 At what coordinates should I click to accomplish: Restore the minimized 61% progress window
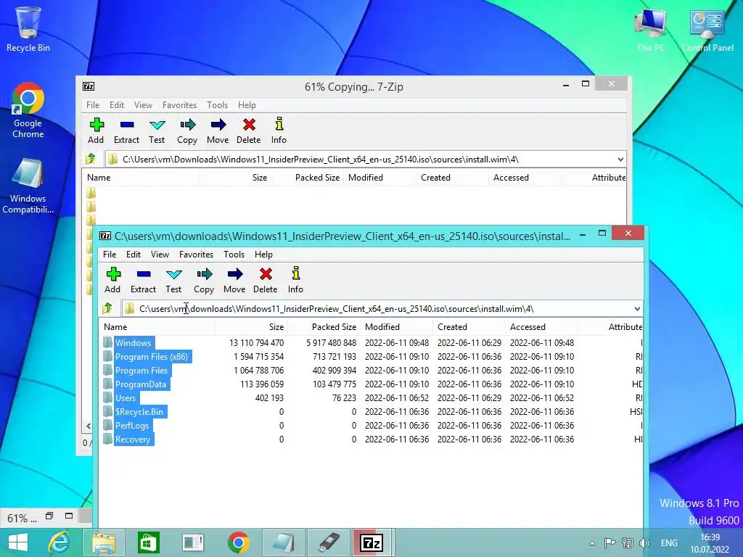(x=49, y=516)
